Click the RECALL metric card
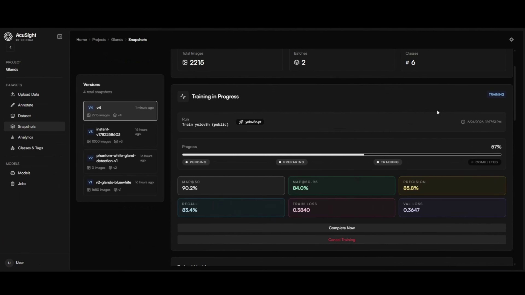This screenshot has width=525, height=295. (231, 208)
